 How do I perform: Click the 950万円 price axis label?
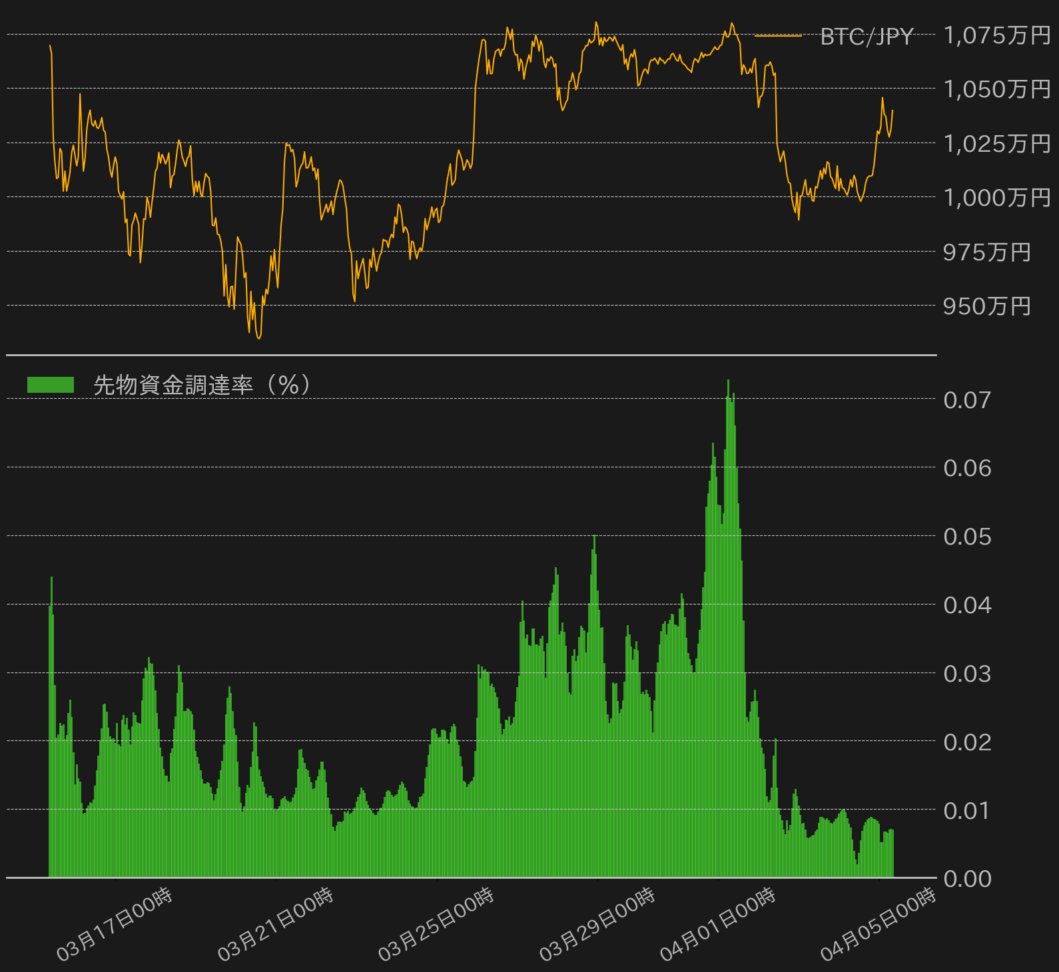987,306
